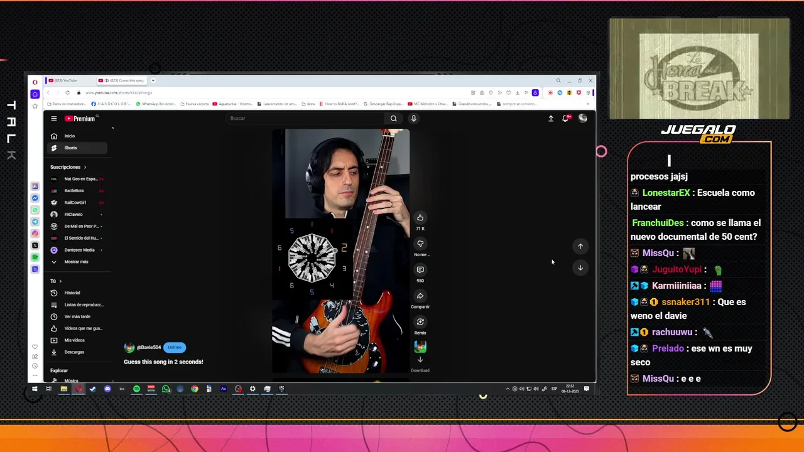Open the YouTube account avatar menu

coord(583,118)
